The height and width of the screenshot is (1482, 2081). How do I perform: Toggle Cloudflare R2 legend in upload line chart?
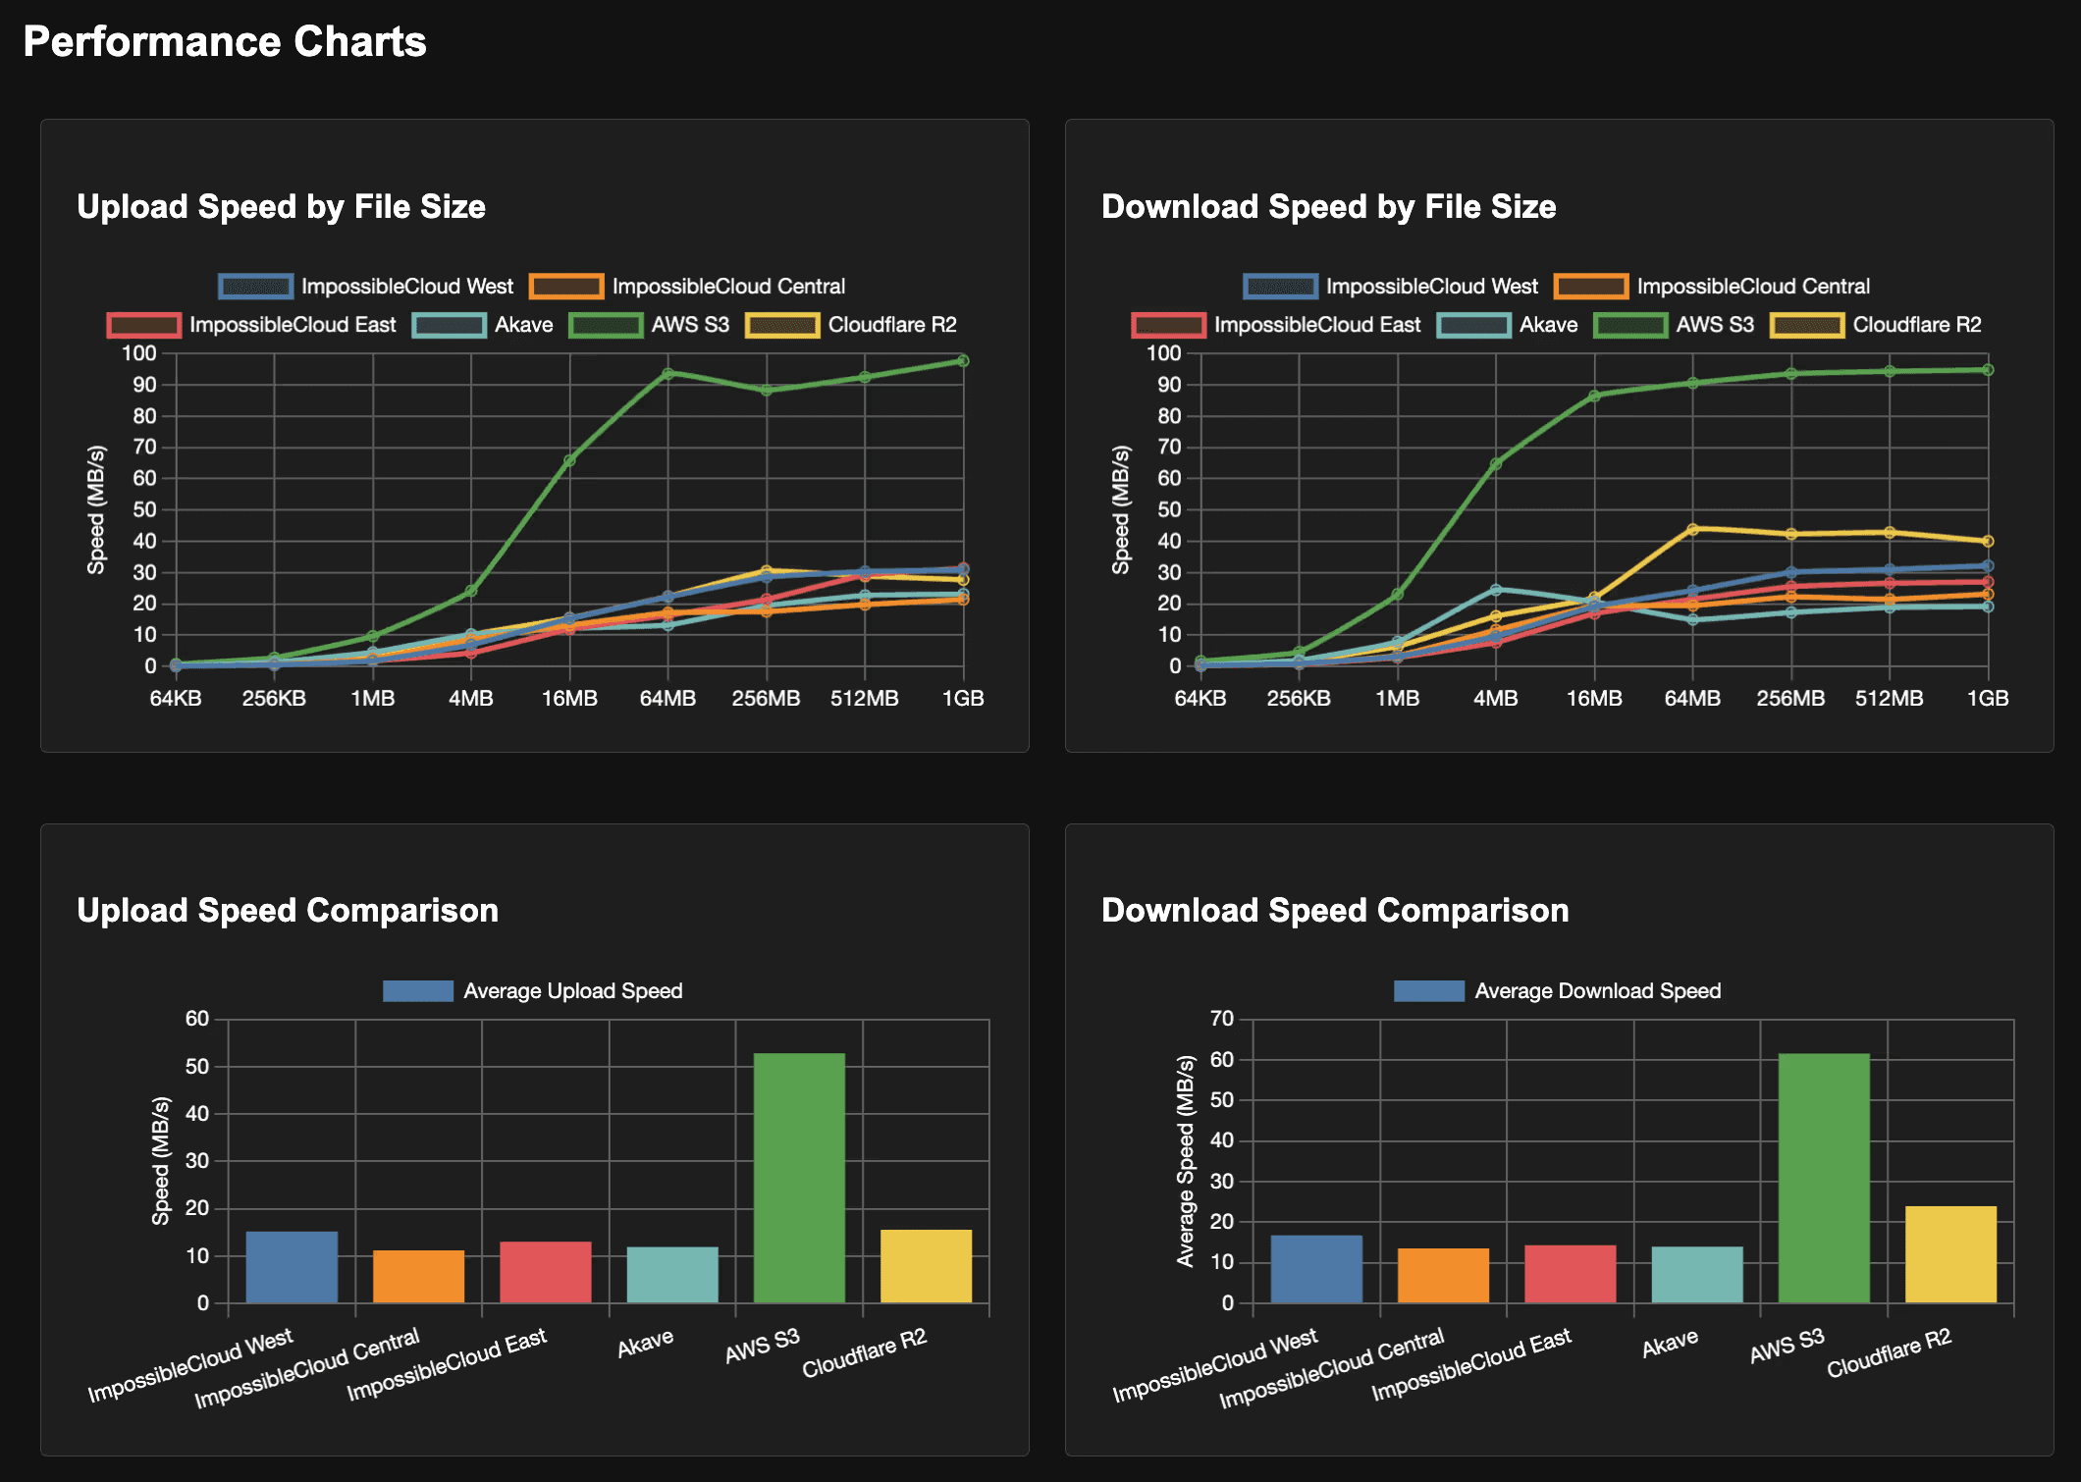(851, 325)
